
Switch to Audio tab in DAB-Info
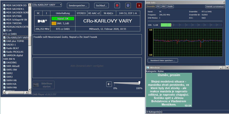pyautogui.click(x=170, y=7)
